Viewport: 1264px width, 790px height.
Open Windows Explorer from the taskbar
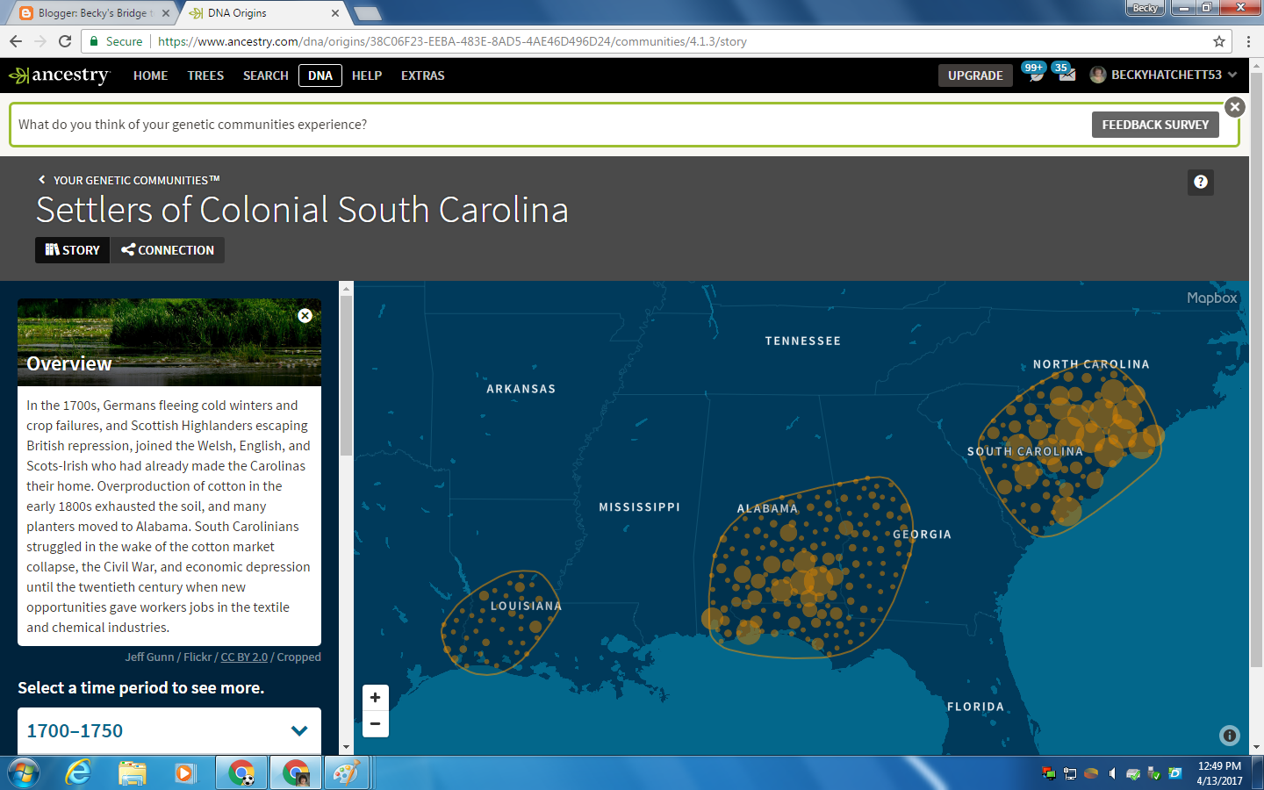pos(132,773)
